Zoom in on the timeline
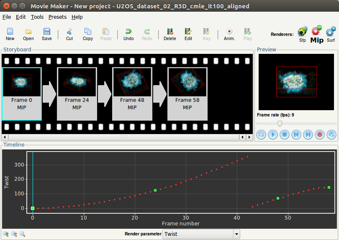This screenshot has height=240, width=339. [6, 234]
